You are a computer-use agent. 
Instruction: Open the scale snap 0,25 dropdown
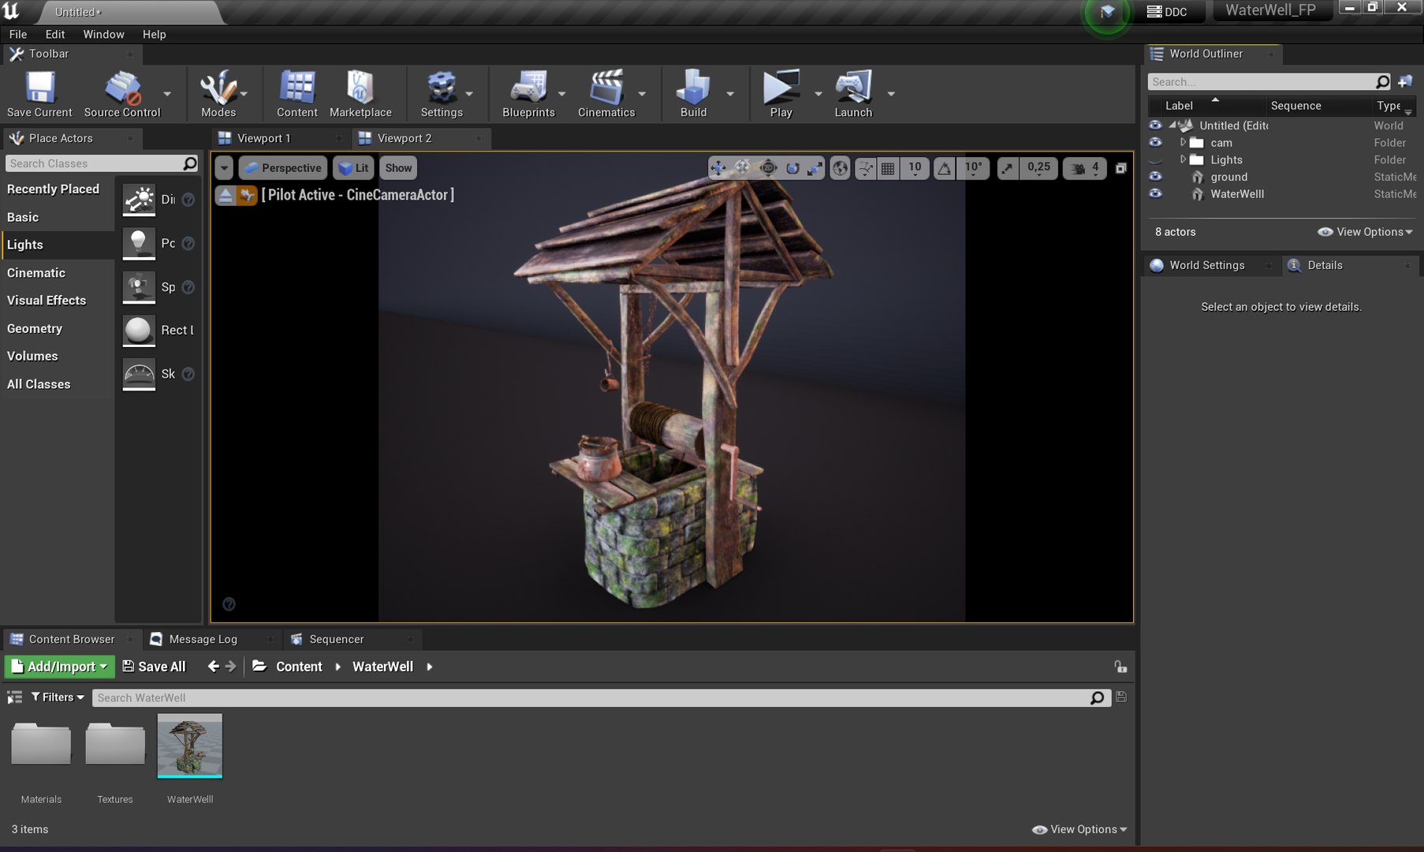(1038, 168)
